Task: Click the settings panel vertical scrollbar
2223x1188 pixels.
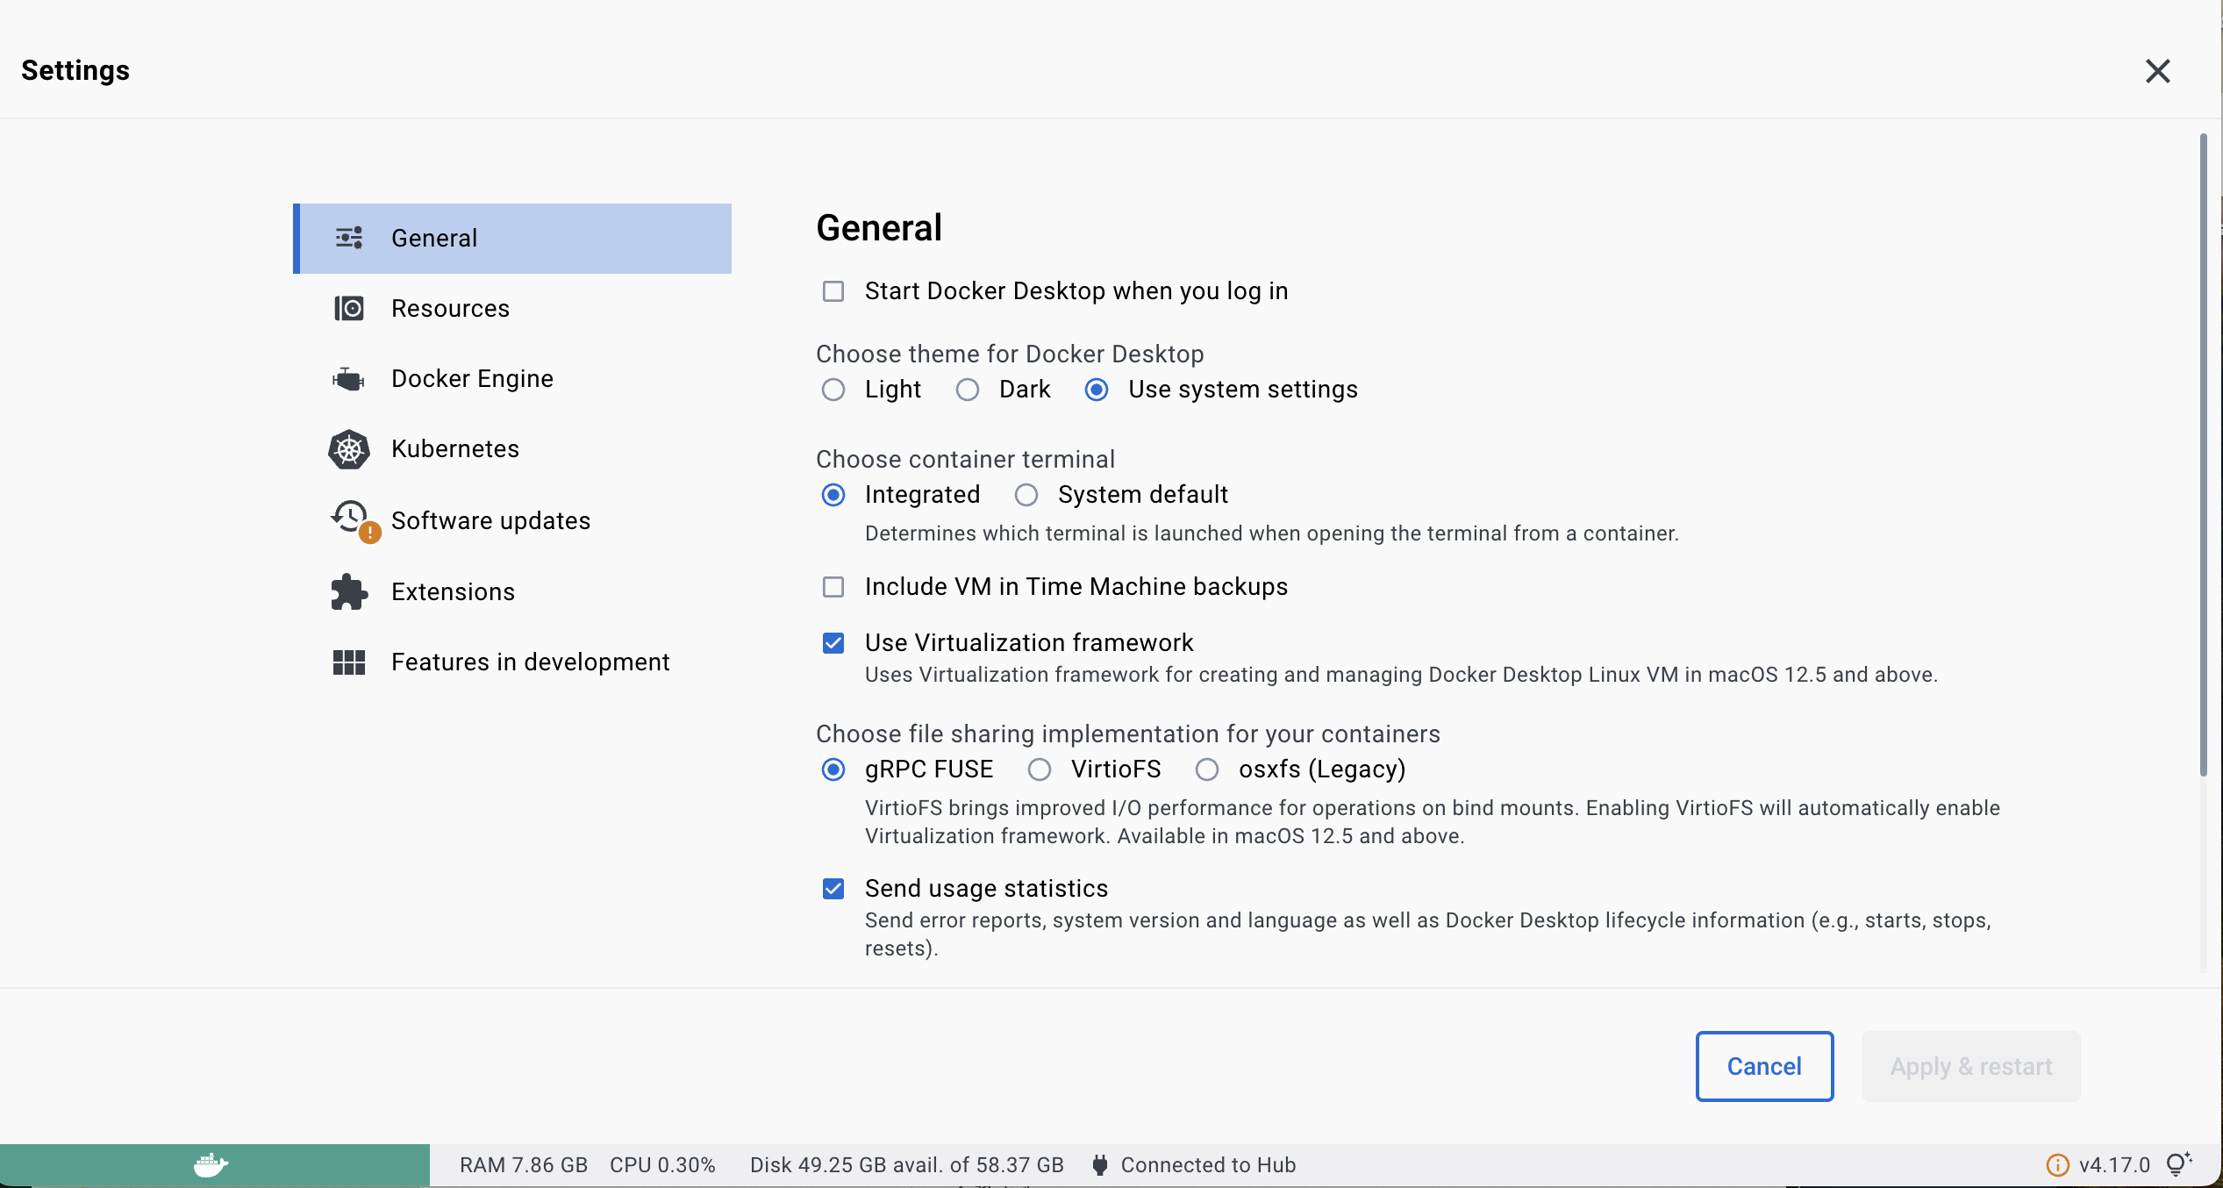Action: (2203, 454)
